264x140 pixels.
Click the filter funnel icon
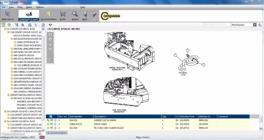tap(50, 25)
